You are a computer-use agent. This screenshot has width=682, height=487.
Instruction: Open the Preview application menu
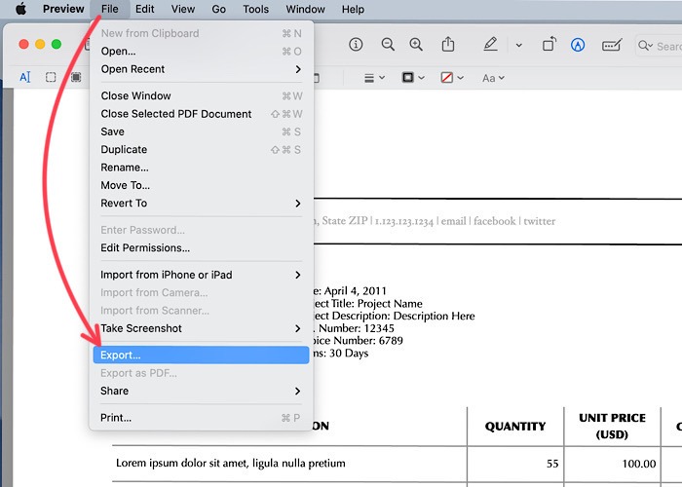coord(63,9)
